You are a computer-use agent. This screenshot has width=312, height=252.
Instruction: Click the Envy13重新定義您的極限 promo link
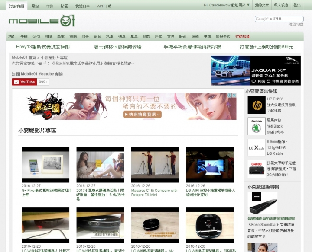(43, 47)
